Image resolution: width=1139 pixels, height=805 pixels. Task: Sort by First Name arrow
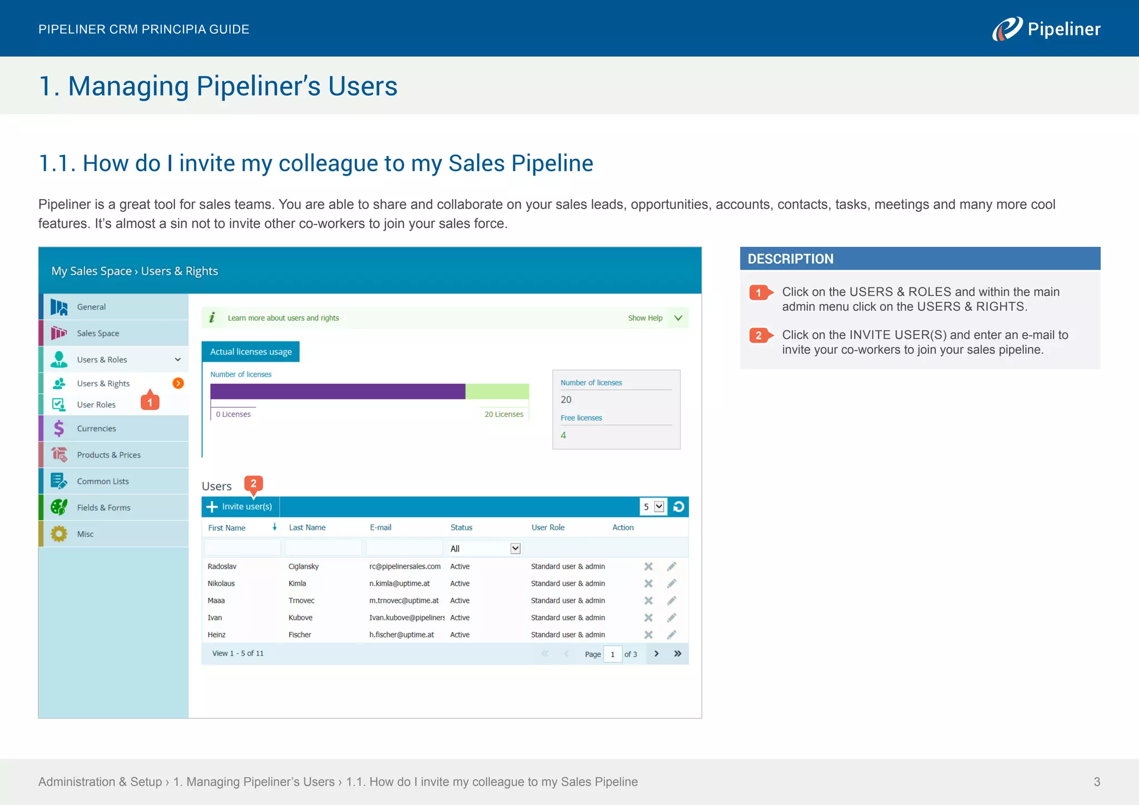(x=274, y=527)
